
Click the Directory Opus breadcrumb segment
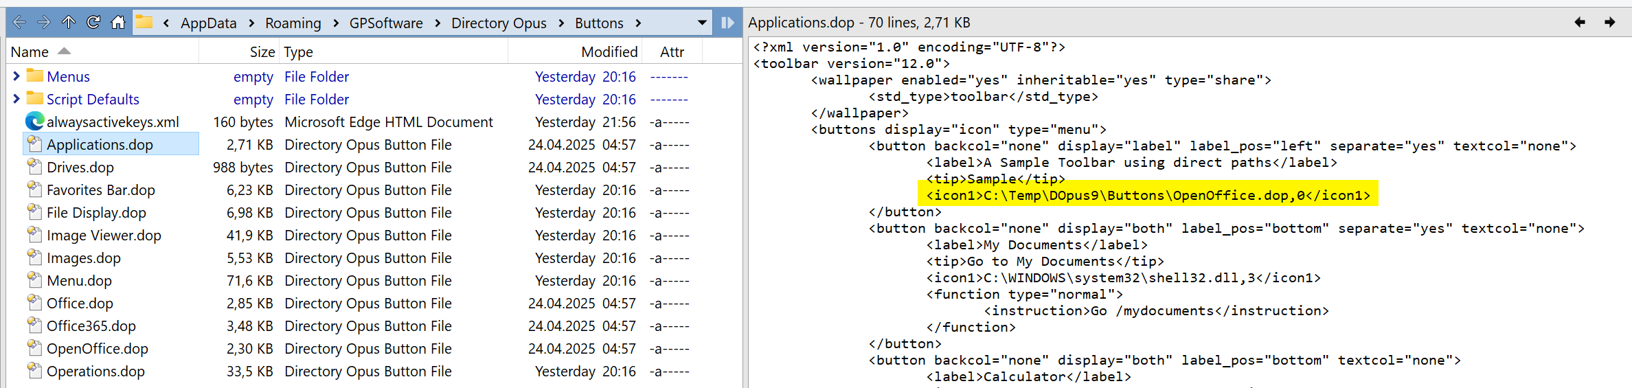pos(499,23)
